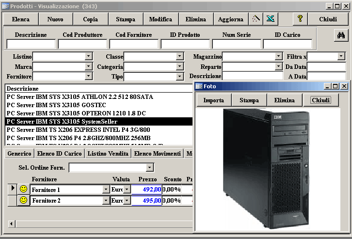The width and height of the screenshot is (352, 239).
Task: Click the Modifica button
Action: [161, 19]
